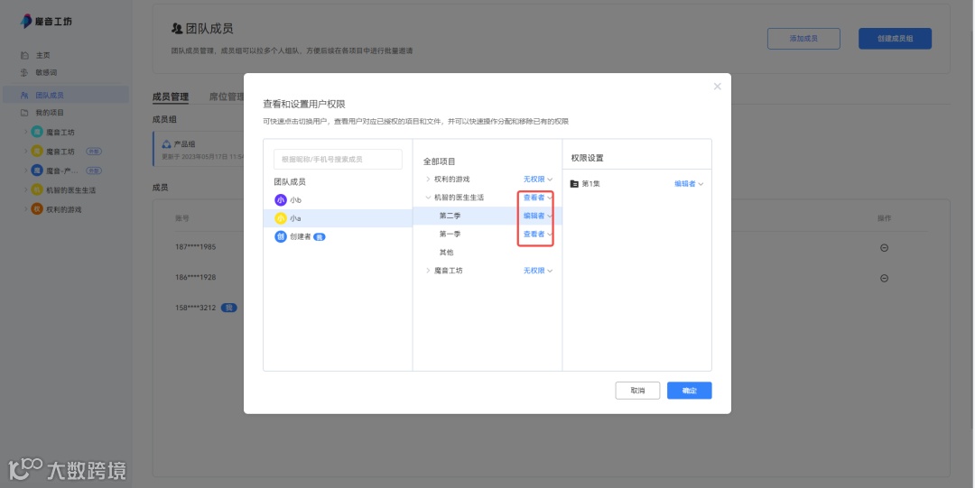Open sidebar 机智的医生生活 project
This screenshot has width=975, height=488.
pyautogui.click(x=71, y=190)
